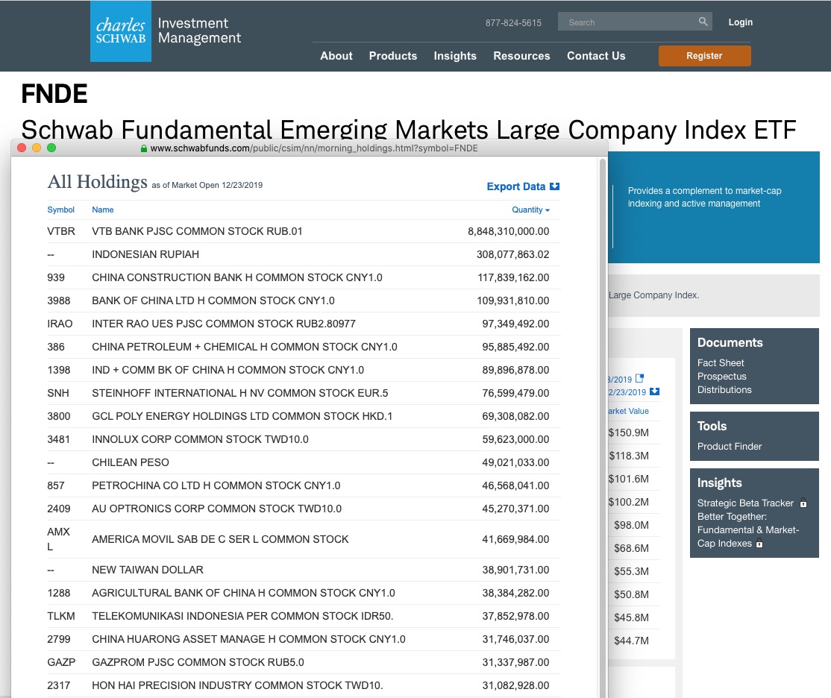
Task: Click the secure padlock icon in popup address bar
Action: click(144, 148)
